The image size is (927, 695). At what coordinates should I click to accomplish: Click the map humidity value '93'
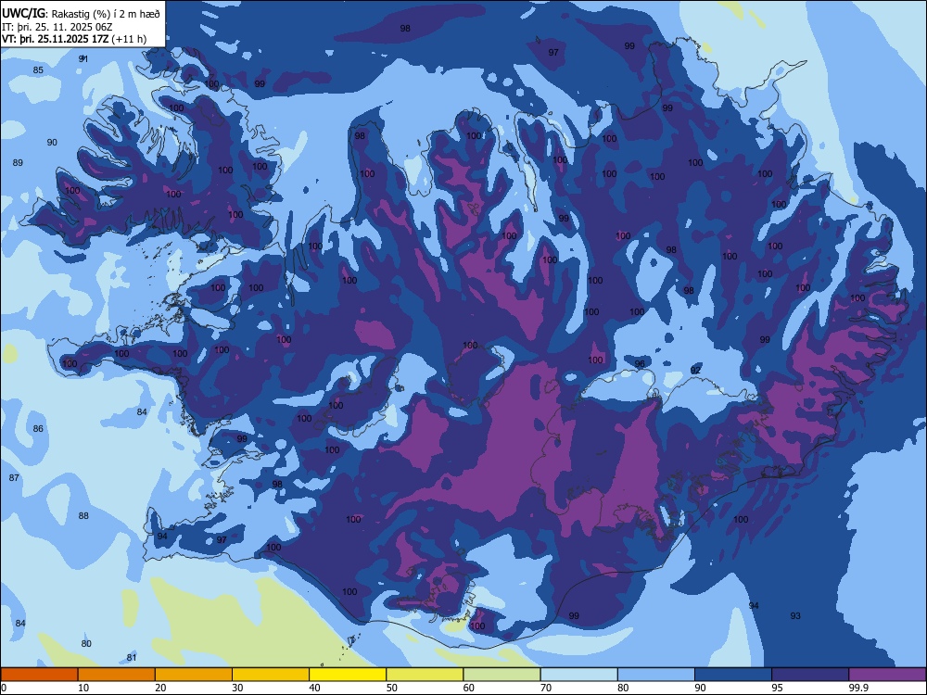pyautogui.click(x=795, y=615)
